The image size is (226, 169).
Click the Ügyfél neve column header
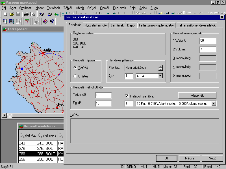click(x=47, y=135)
